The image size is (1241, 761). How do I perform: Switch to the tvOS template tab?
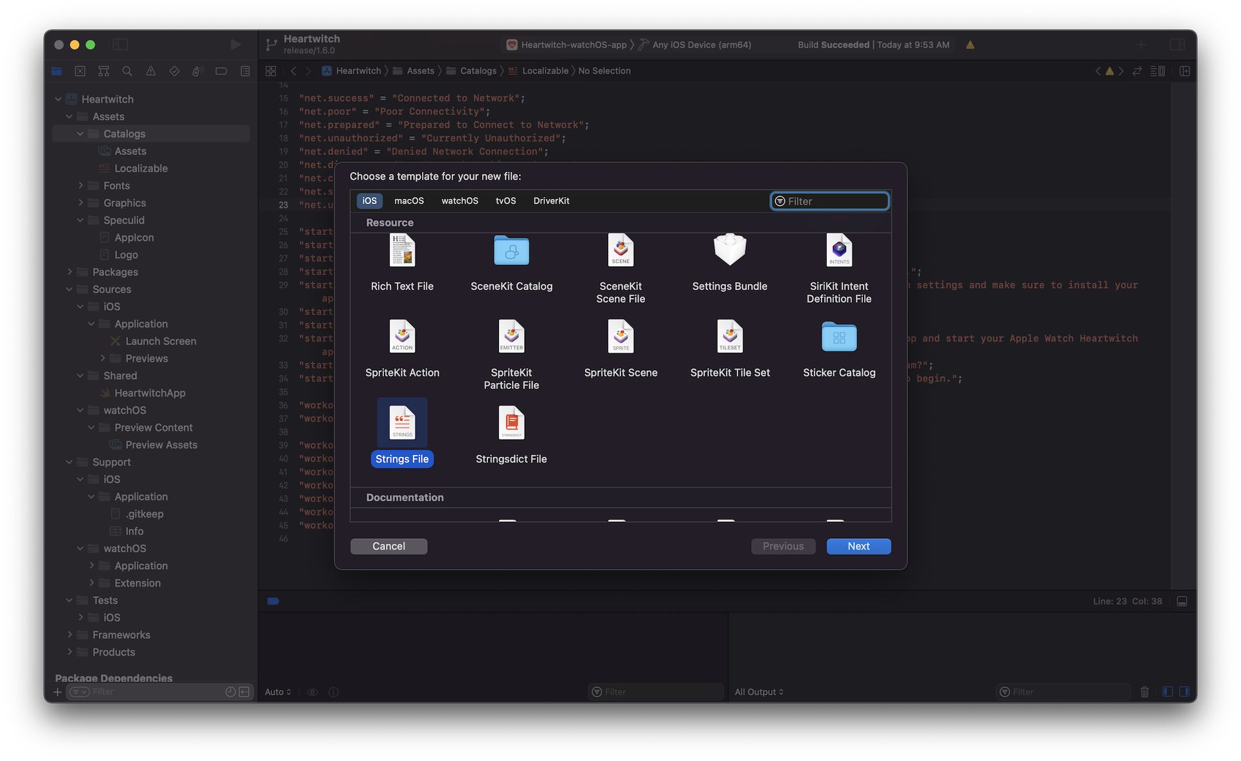[x=505, y=201]
